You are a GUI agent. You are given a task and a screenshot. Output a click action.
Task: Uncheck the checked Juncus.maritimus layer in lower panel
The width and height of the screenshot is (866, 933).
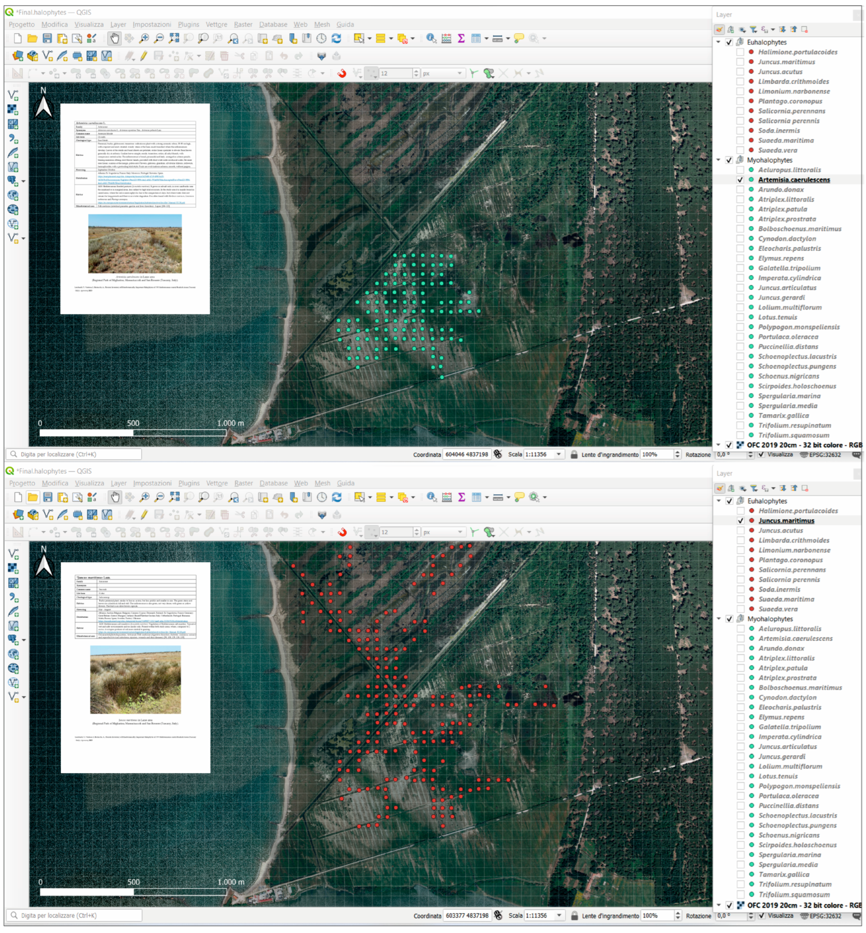pos(740,521)
